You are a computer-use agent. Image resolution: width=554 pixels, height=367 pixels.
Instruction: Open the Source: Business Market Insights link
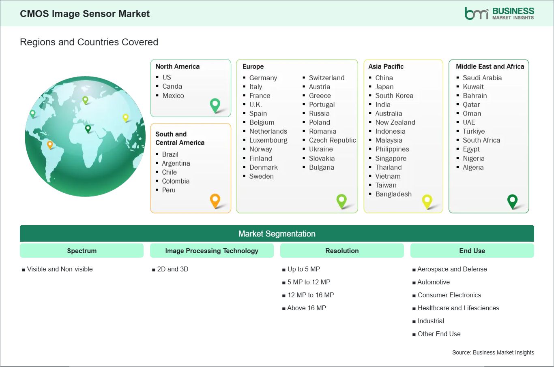coord(493,352)
